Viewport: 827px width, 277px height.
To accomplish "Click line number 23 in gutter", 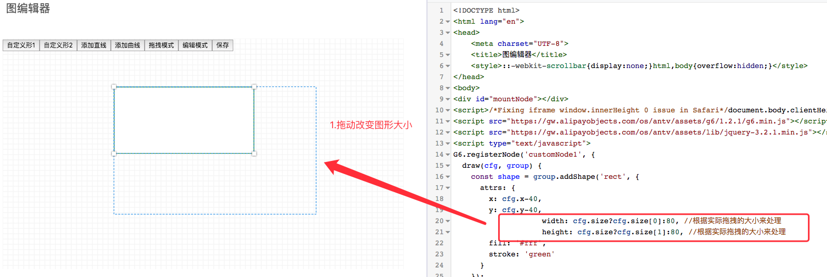I will 439,254.
